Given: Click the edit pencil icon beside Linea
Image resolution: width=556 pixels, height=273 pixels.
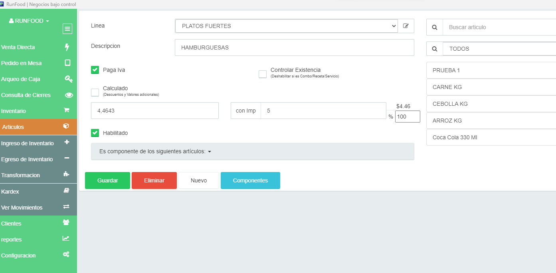Looking at the screenshot, I should [406, 26].
